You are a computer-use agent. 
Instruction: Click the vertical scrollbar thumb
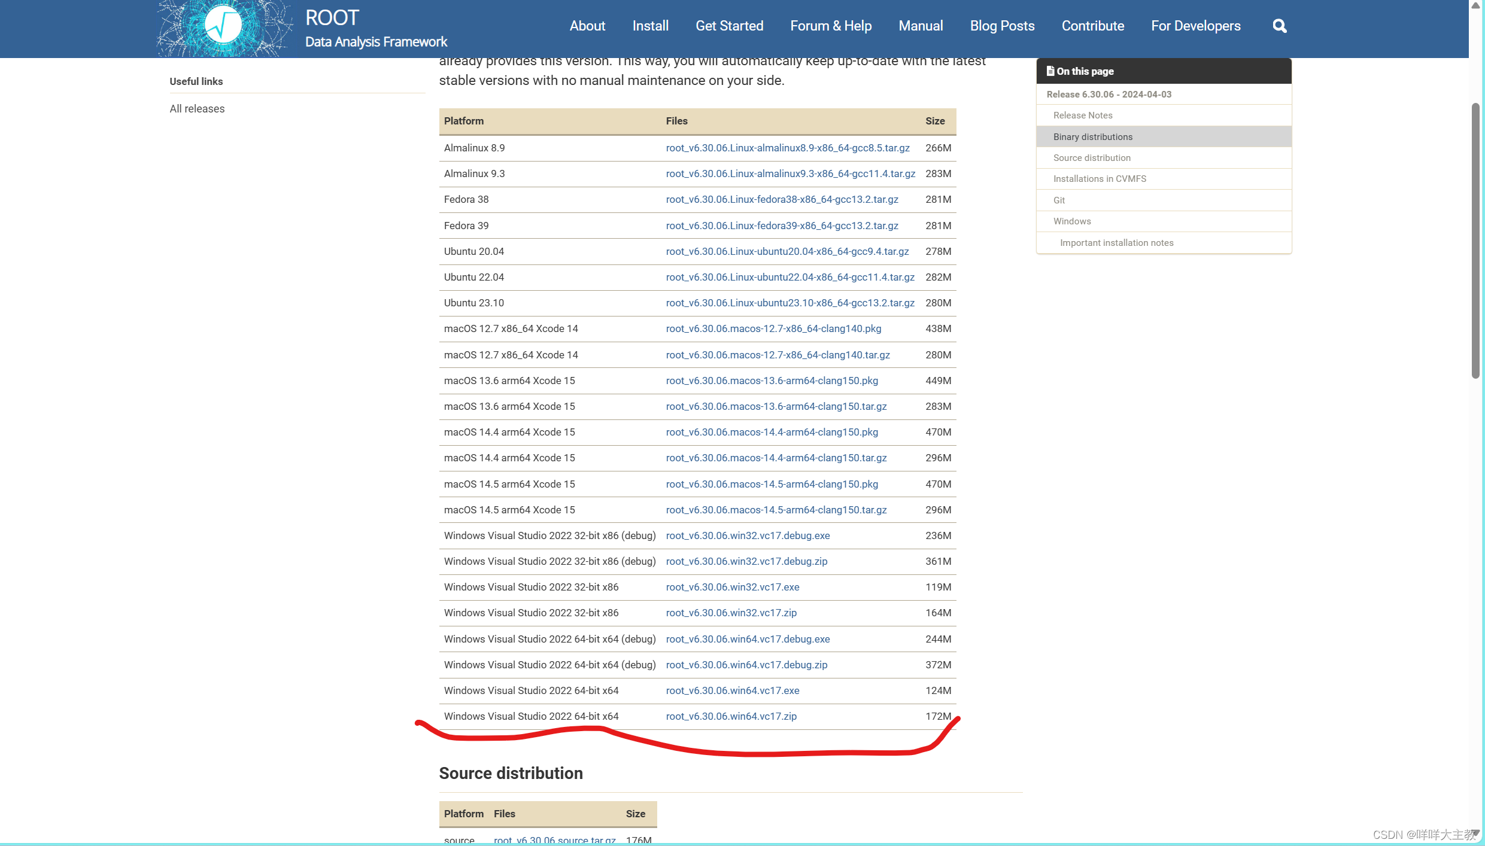[x=1475, y=239]
